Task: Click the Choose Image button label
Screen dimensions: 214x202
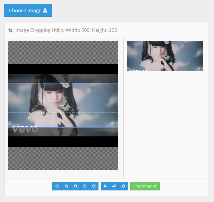Action: [25, 10]
